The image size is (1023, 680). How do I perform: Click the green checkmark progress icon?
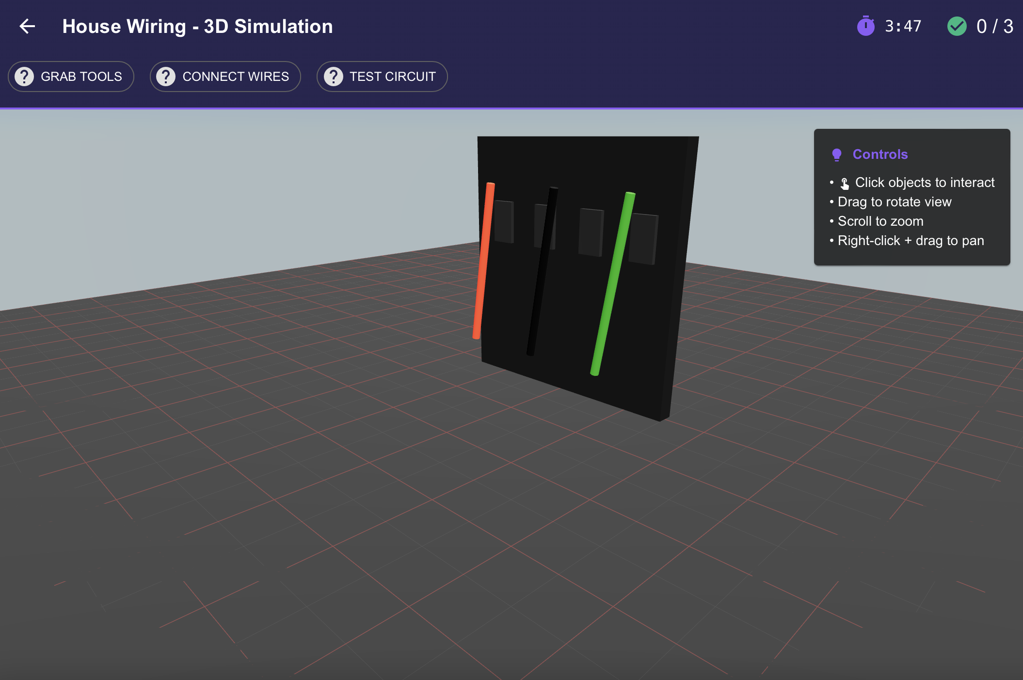[957, 26]
